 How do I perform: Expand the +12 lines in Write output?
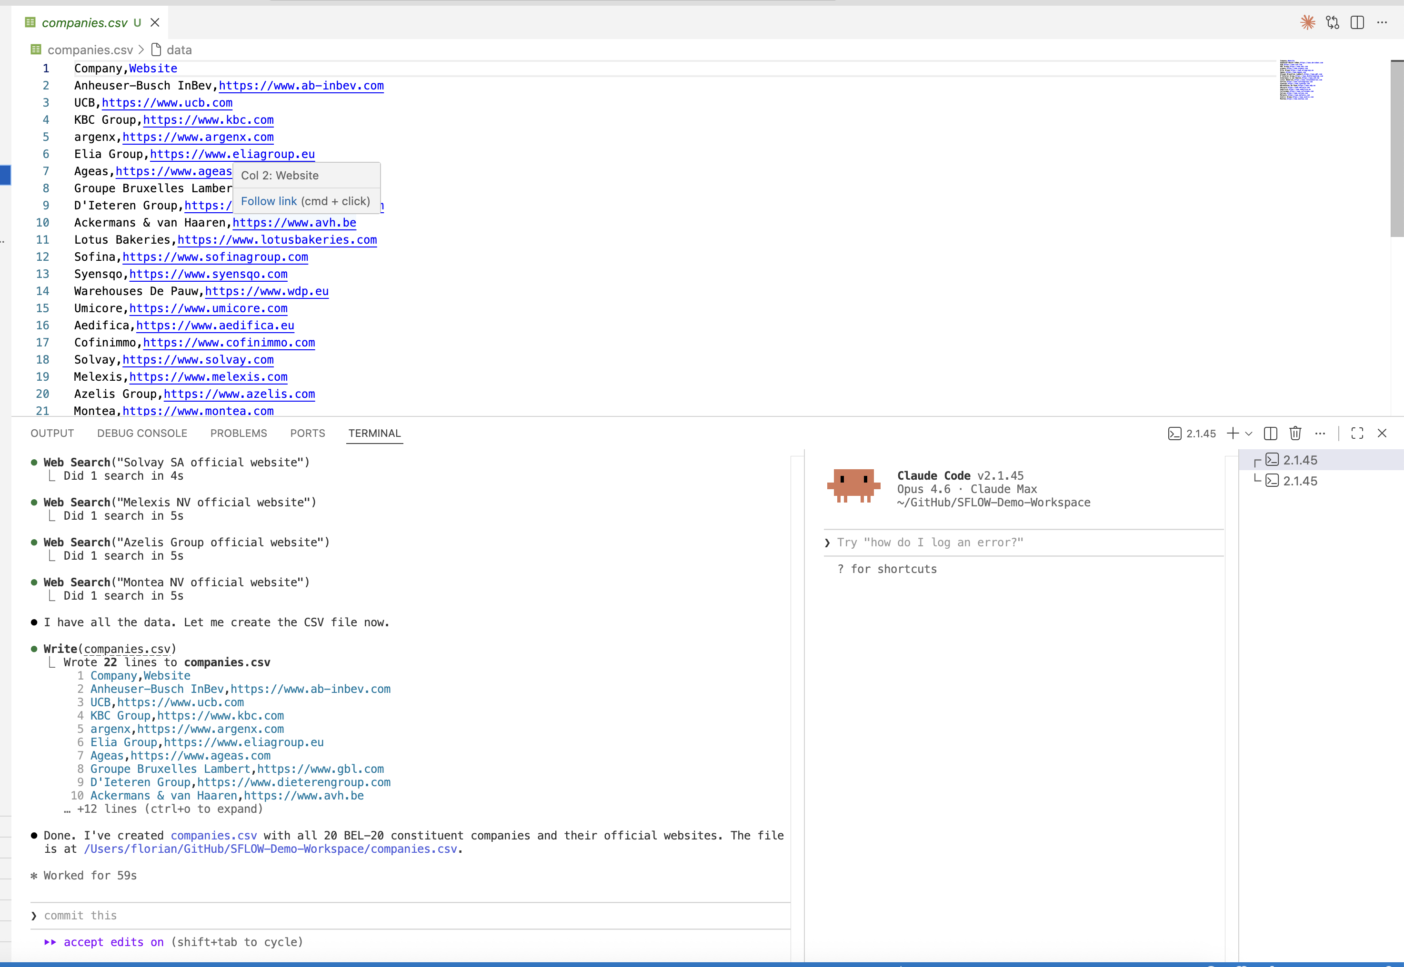click(164, 809)
